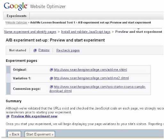Open the Original page URL add-me.shtml

(90, 70)
